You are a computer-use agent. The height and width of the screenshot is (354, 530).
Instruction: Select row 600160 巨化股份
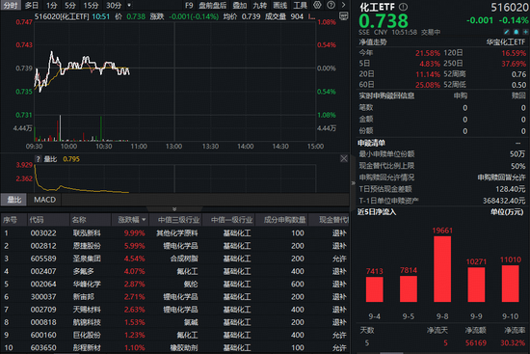(174, 335)
